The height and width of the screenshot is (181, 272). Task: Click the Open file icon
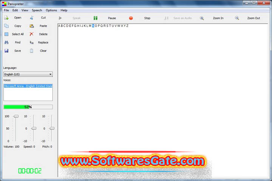[6, 18]
